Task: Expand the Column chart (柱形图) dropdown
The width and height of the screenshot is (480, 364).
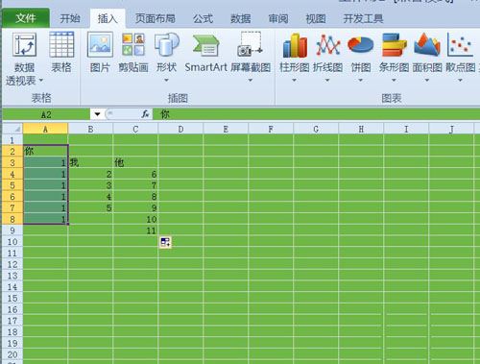Action: tap(294, 80)
